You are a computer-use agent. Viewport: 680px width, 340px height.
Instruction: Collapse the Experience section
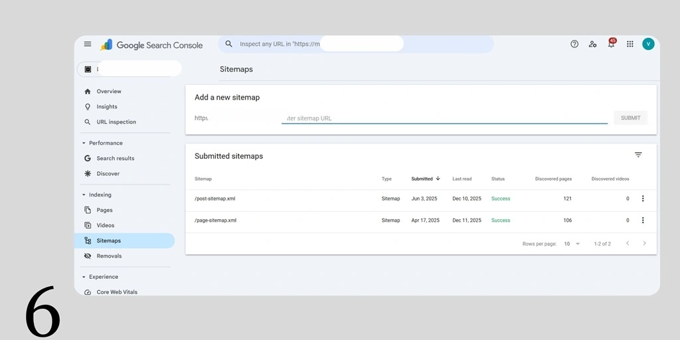(84, 277)
